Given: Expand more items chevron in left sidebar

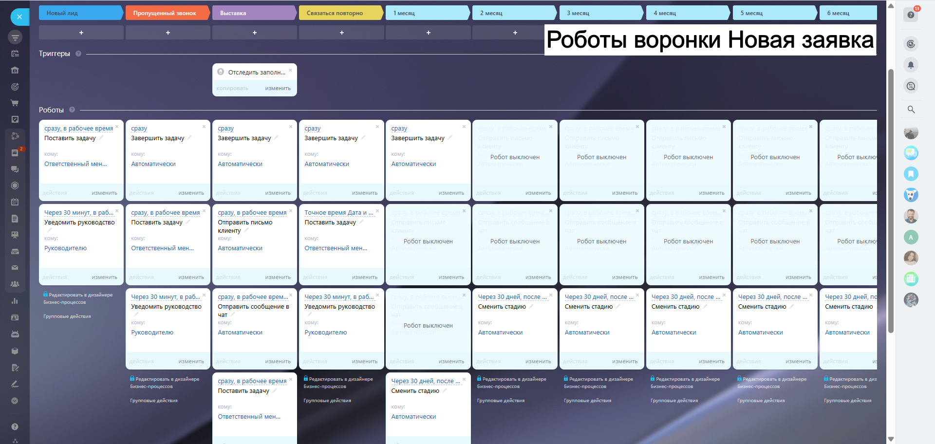Looking at the screenshot, I should [x=15, y=401].
